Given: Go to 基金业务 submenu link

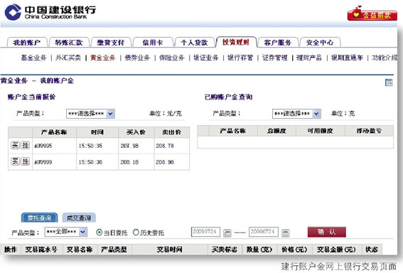Looking at the screenshot, I should click(33, 58).
